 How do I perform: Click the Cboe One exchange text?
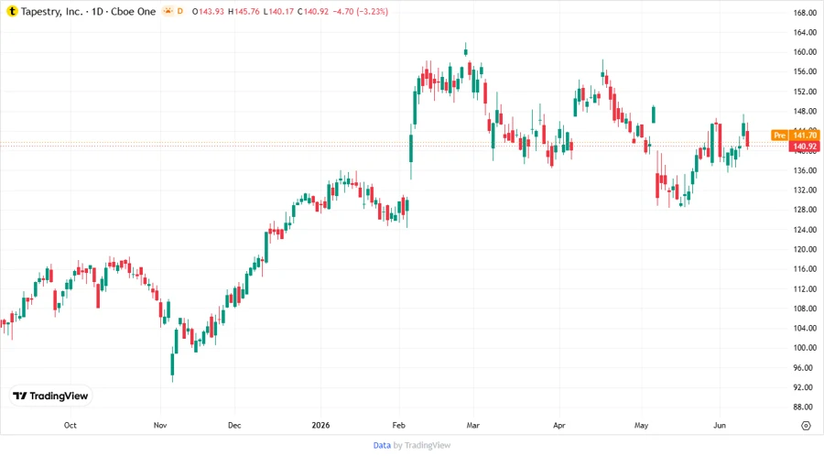[x=134, y=12]
